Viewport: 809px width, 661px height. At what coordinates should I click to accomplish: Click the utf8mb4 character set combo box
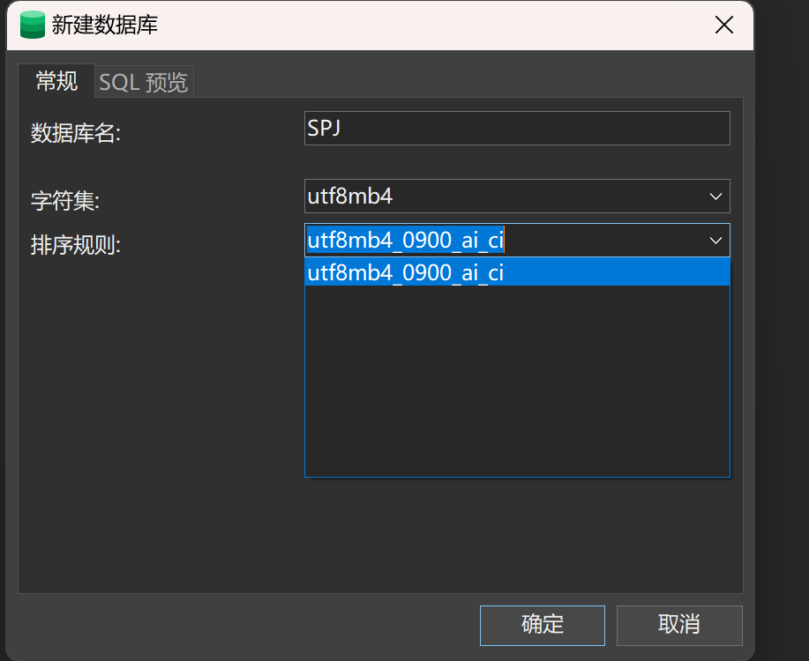coord(517,197)
